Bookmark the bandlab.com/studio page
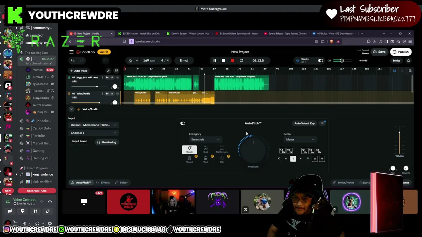The width and height of the screenshot is (422, 237). point(124,41)
